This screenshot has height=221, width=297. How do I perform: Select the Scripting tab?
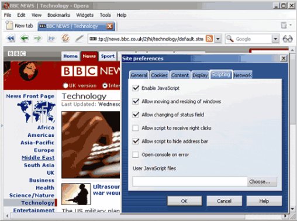click(x=221, y=75)
